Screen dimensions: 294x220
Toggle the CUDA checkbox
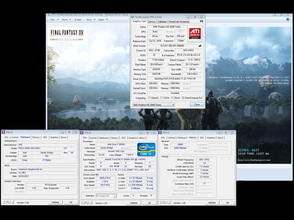(x=161, y=98)
